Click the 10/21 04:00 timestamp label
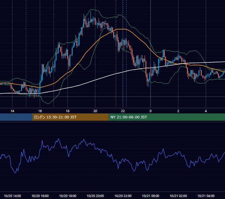225x199 pixels. (x=206, y=196)
